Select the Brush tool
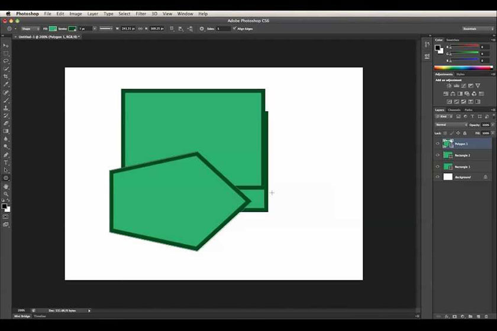Viewport: 497px width, 331px height. click(x=6, y=100)
